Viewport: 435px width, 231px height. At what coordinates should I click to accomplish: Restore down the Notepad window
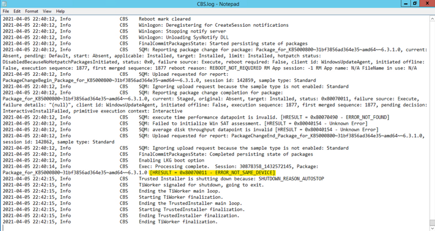coord(415,3)
